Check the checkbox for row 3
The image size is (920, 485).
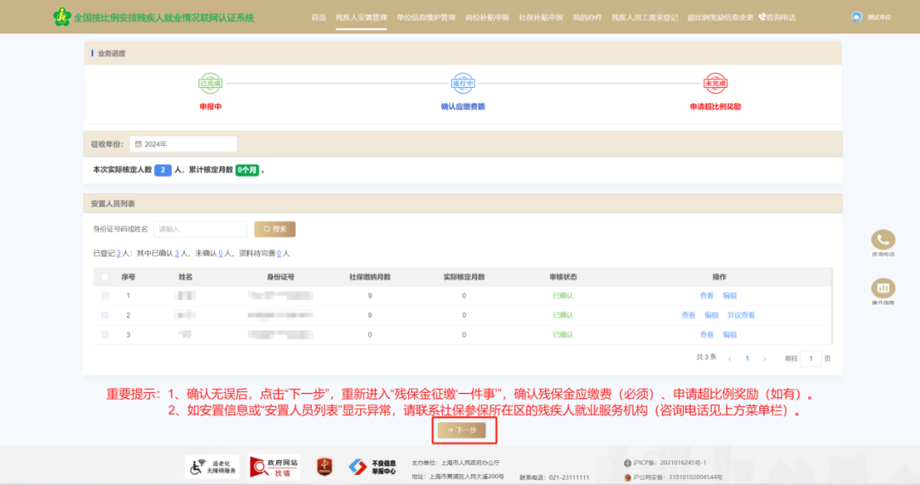[105, 335]
